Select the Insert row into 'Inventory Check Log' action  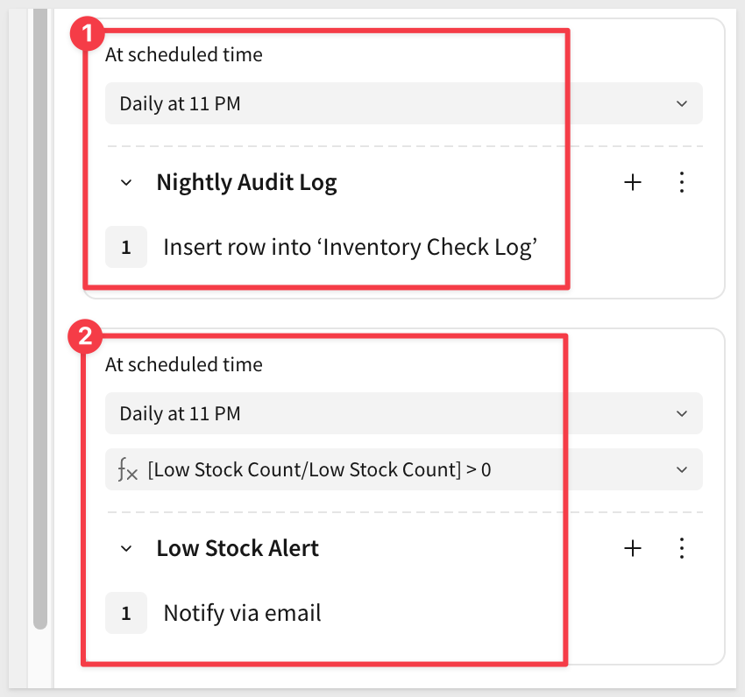350,248
